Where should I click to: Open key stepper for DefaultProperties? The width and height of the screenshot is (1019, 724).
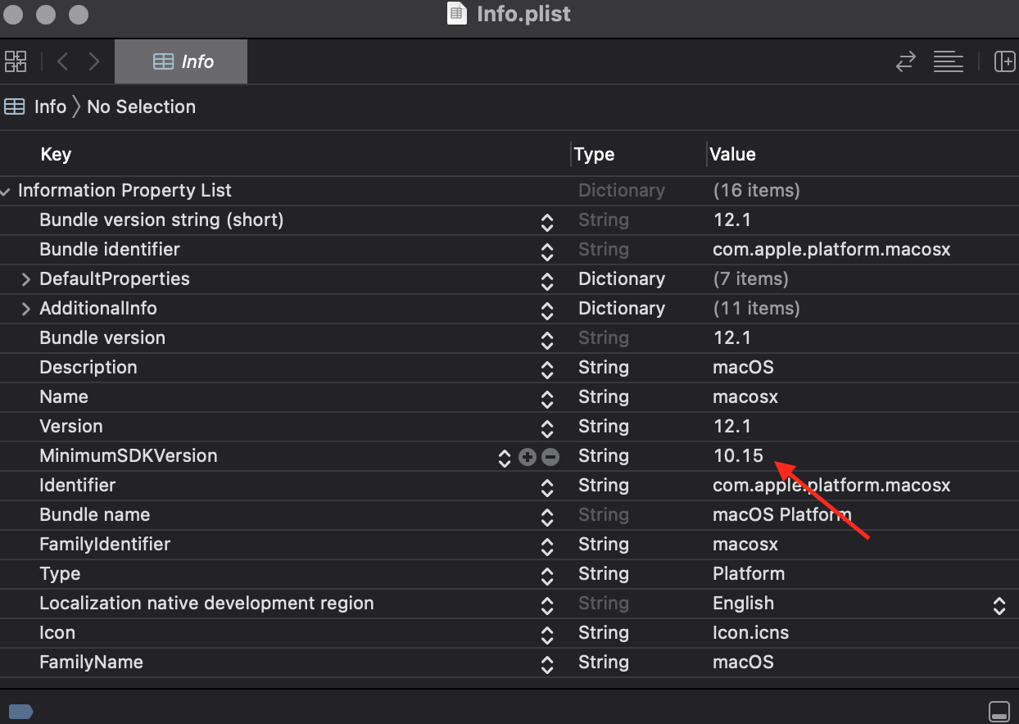(547, 280)
